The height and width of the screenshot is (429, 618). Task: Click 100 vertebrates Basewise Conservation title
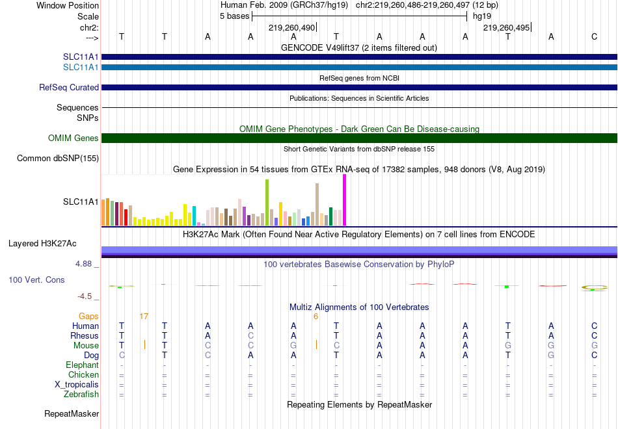click(x=359, y=265)
